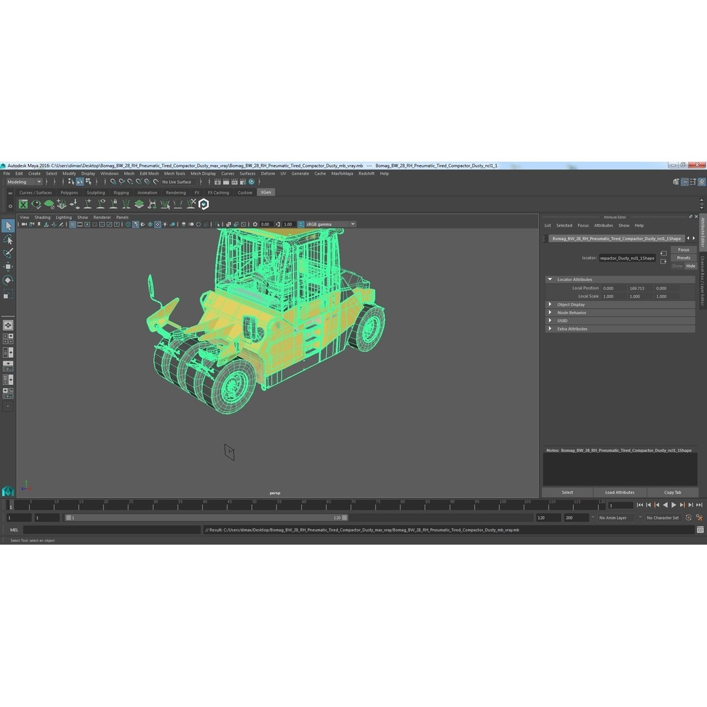Click XGen add guide plus icon
The image size is (707, 707).
pos(88,204)
